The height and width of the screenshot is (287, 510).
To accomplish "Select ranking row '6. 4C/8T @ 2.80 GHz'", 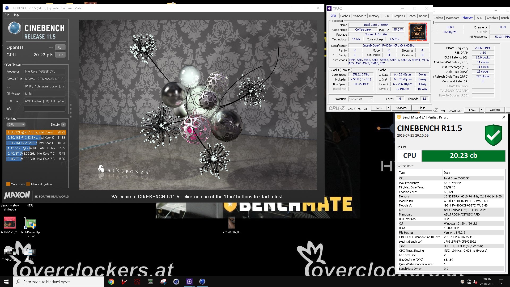I will tap(36, 159).
